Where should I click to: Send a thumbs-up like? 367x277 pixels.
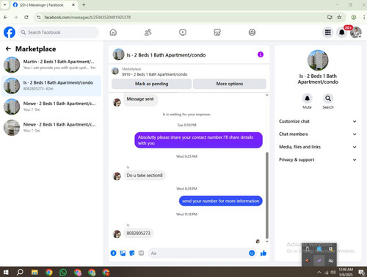(x=264, y=253)
